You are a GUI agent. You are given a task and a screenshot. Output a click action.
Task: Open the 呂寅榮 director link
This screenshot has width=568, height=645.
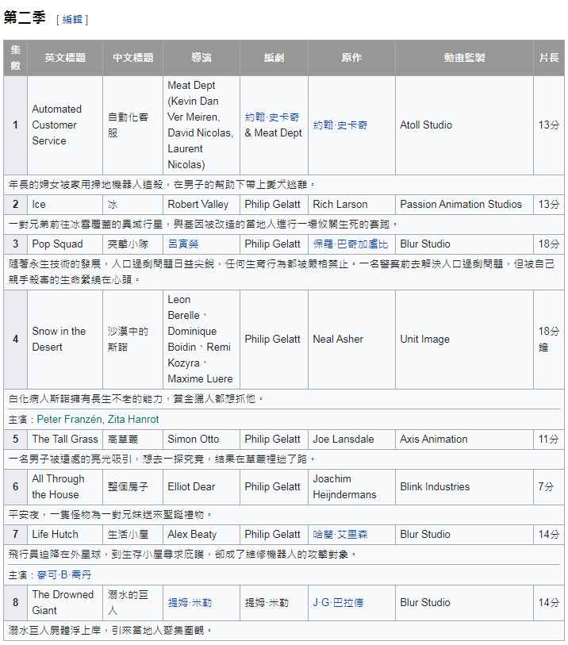point(183,244)
